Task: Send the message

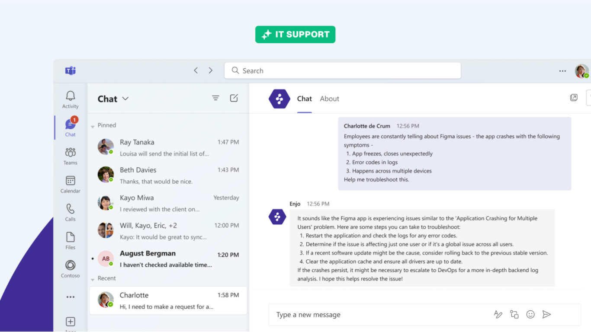Action: click(x=546, y=315)
